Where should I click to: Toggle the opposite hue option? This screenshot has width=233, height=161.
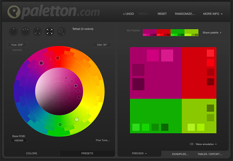tap(17, 50)
